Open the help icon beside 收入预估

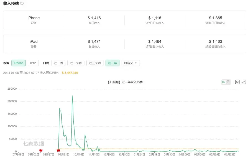(x=22, y=3)
